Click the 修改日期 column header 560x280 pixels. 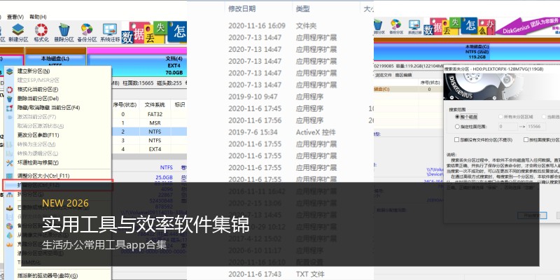242,9
